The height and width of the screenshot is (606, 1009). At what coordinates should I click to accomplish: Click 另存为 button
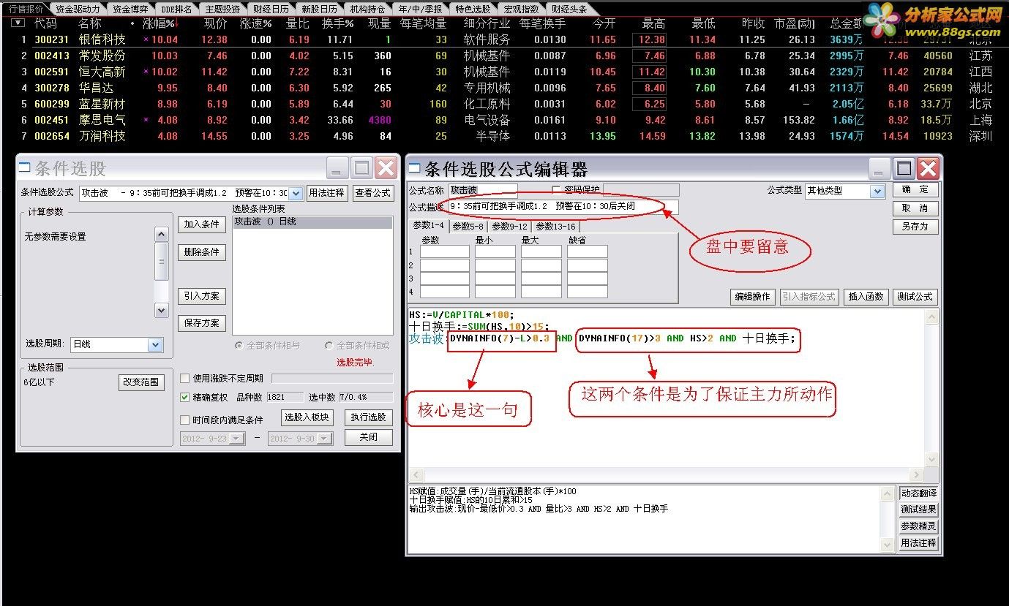tap(915, 227)
